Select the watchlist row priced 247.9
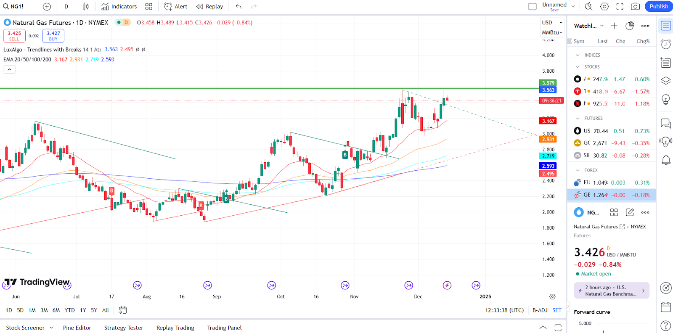This screenshot has width=673, height=333. tap(612, 79)
